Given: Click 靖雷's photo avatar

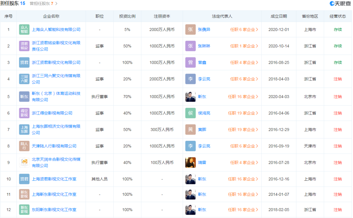Looking at the screenshot, I should point(191,162).
